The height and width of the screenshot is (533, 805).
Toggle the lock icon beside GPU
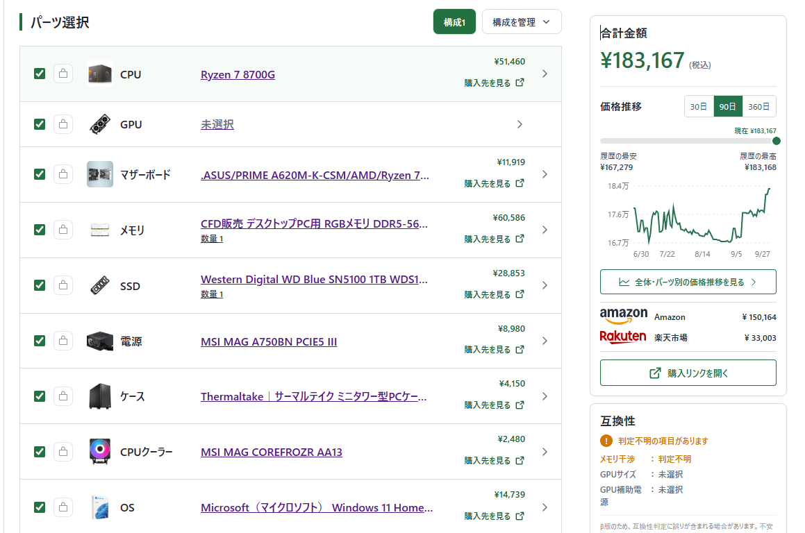63,124
